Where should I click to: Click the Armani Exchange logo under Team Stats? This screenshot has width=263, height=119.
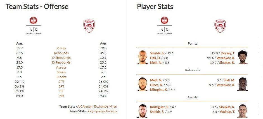click(x=33, y=26)
